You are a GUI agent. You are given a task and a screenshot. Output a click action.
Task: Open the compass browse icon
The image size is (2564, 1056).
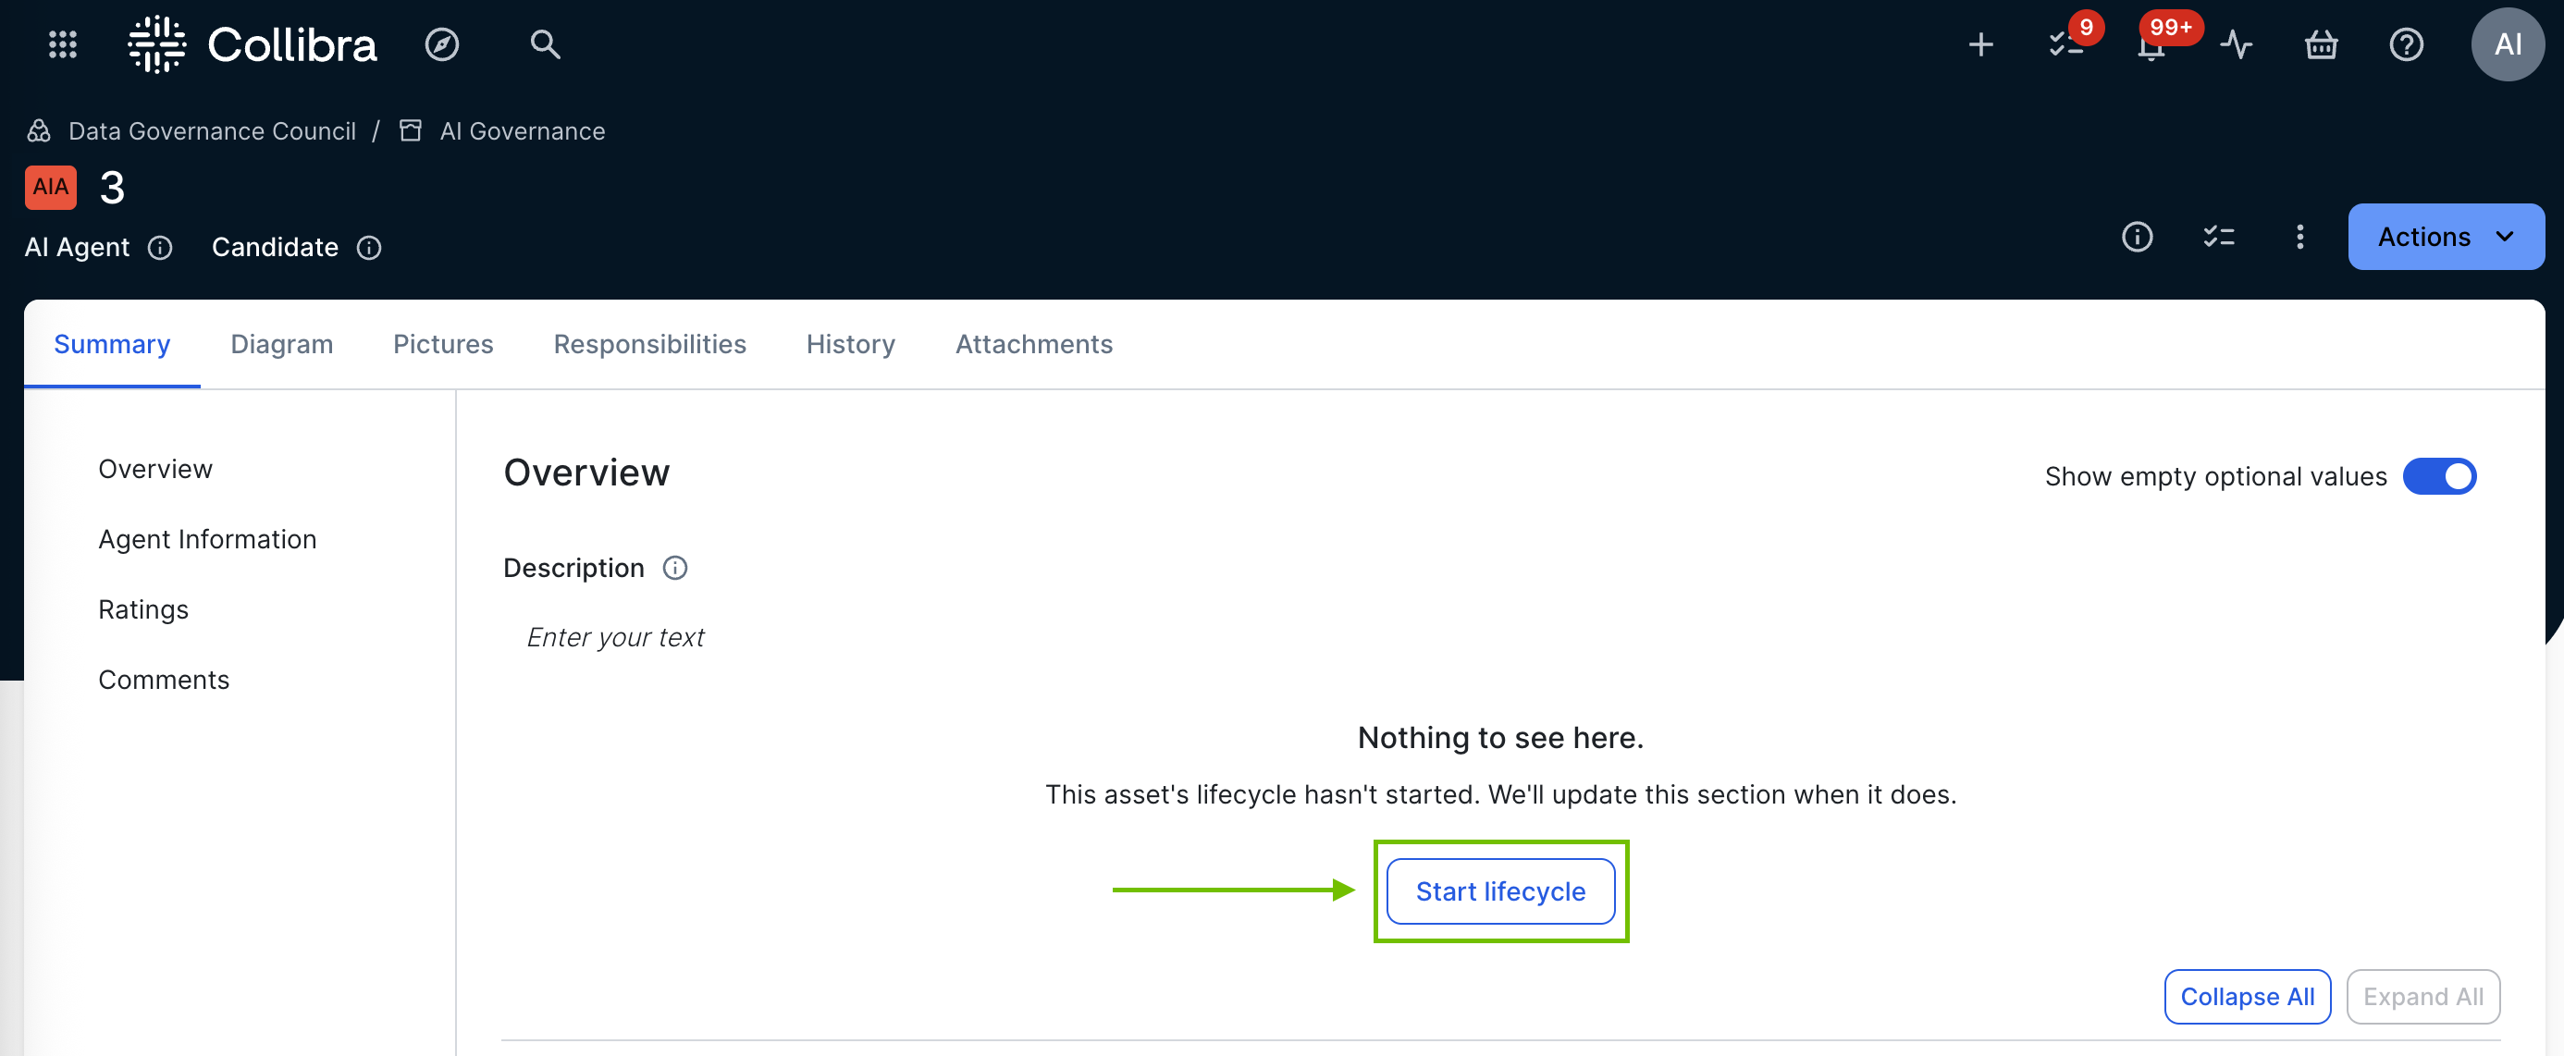[x=442, y=44]
